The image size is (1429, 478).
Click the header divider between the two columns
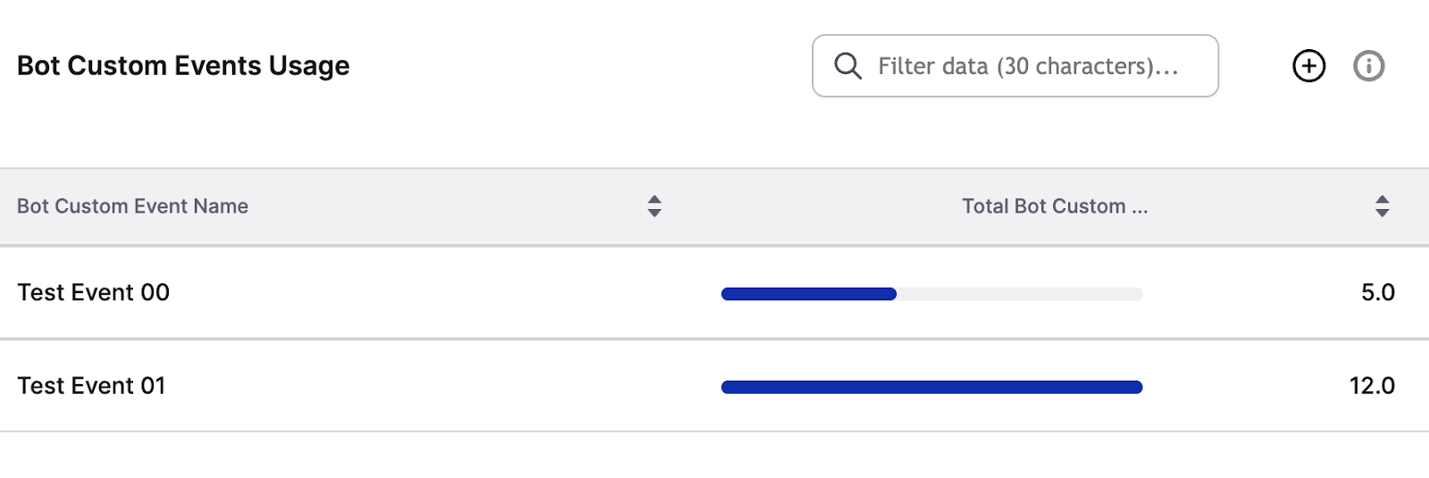pos(703,206)
